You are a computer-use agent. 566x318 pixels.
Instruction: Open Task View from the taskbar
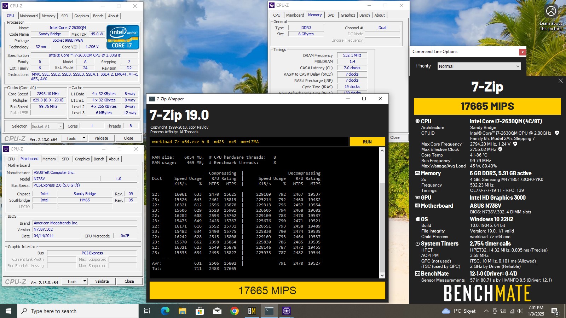[147, 311]
